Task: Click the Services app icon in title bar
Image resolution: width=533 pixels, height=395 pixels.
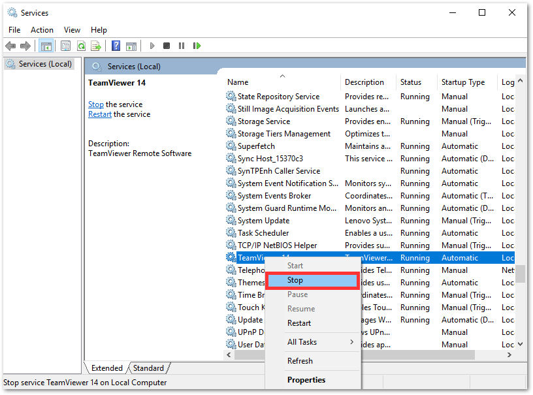Action: (12, 12)
